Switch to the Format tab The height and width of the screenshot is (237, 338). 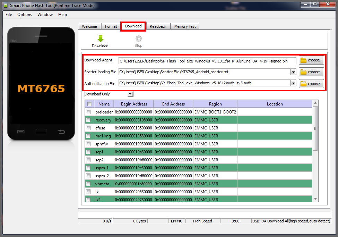pyautogui.click(x=111, y=26)
